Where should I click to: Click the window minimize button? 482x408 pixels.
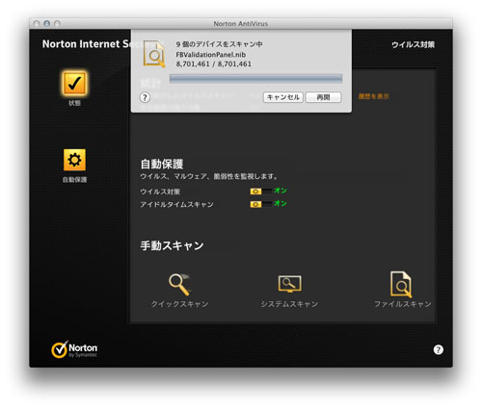pyautogui.click(x=47, y=24)
